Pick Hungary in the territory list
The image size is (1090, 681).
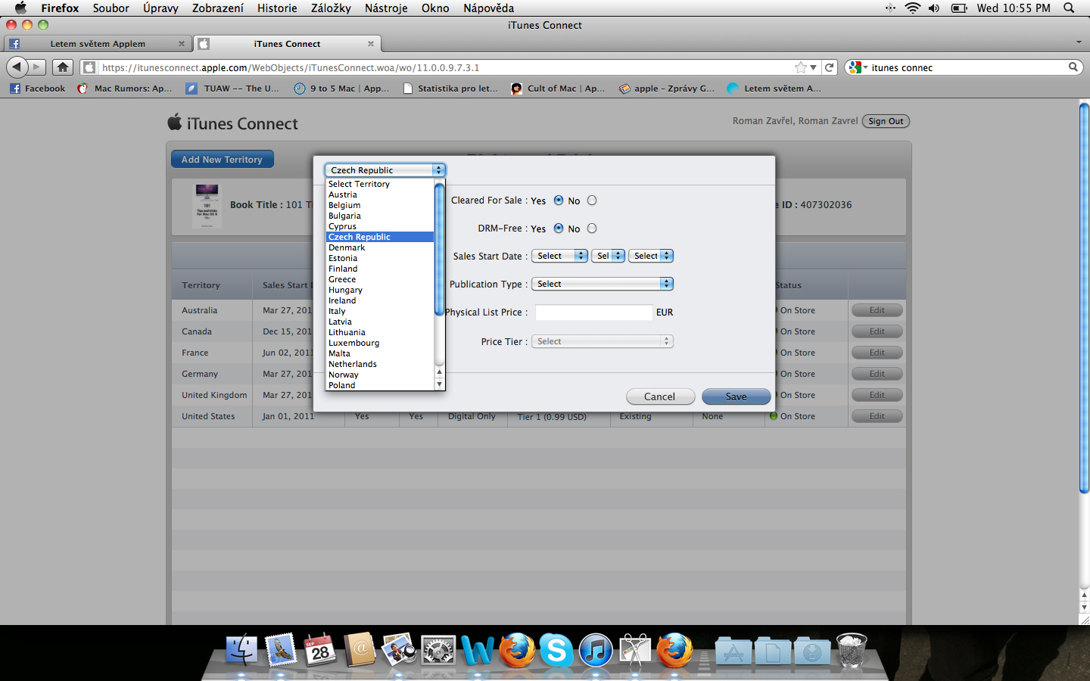click(379, 290)
